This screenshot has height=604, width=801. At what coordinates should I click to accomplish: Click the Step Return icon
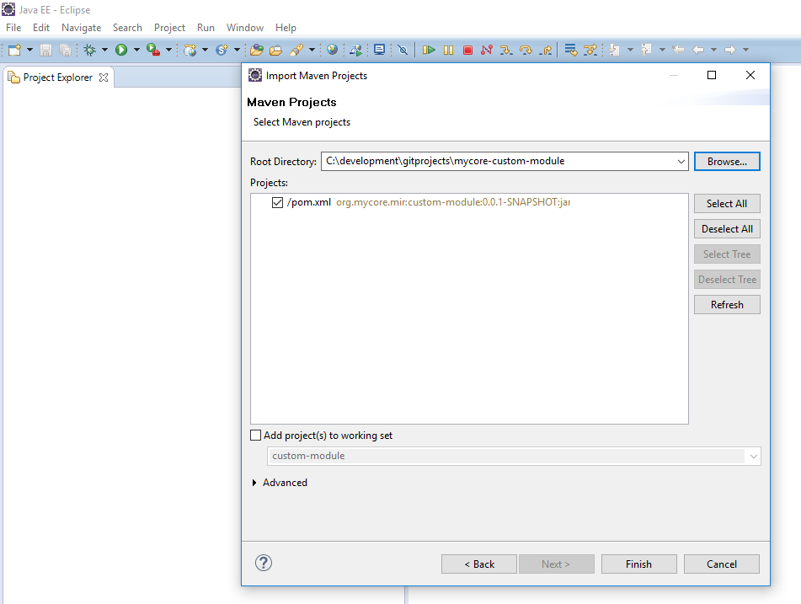pyautogui.click(x=546, y=50)
